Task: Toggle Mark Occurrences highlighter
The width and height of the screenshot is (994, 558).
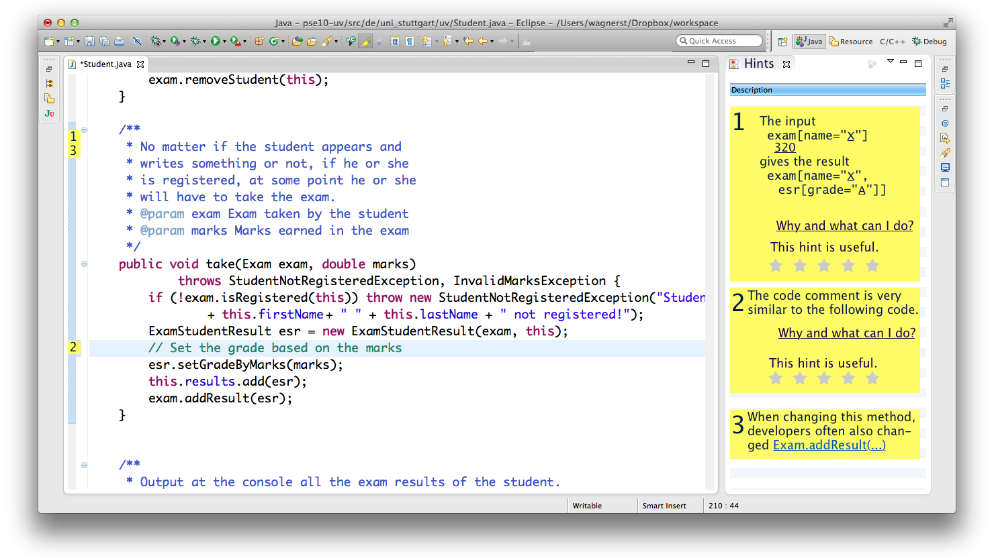Action: [364, 41]
